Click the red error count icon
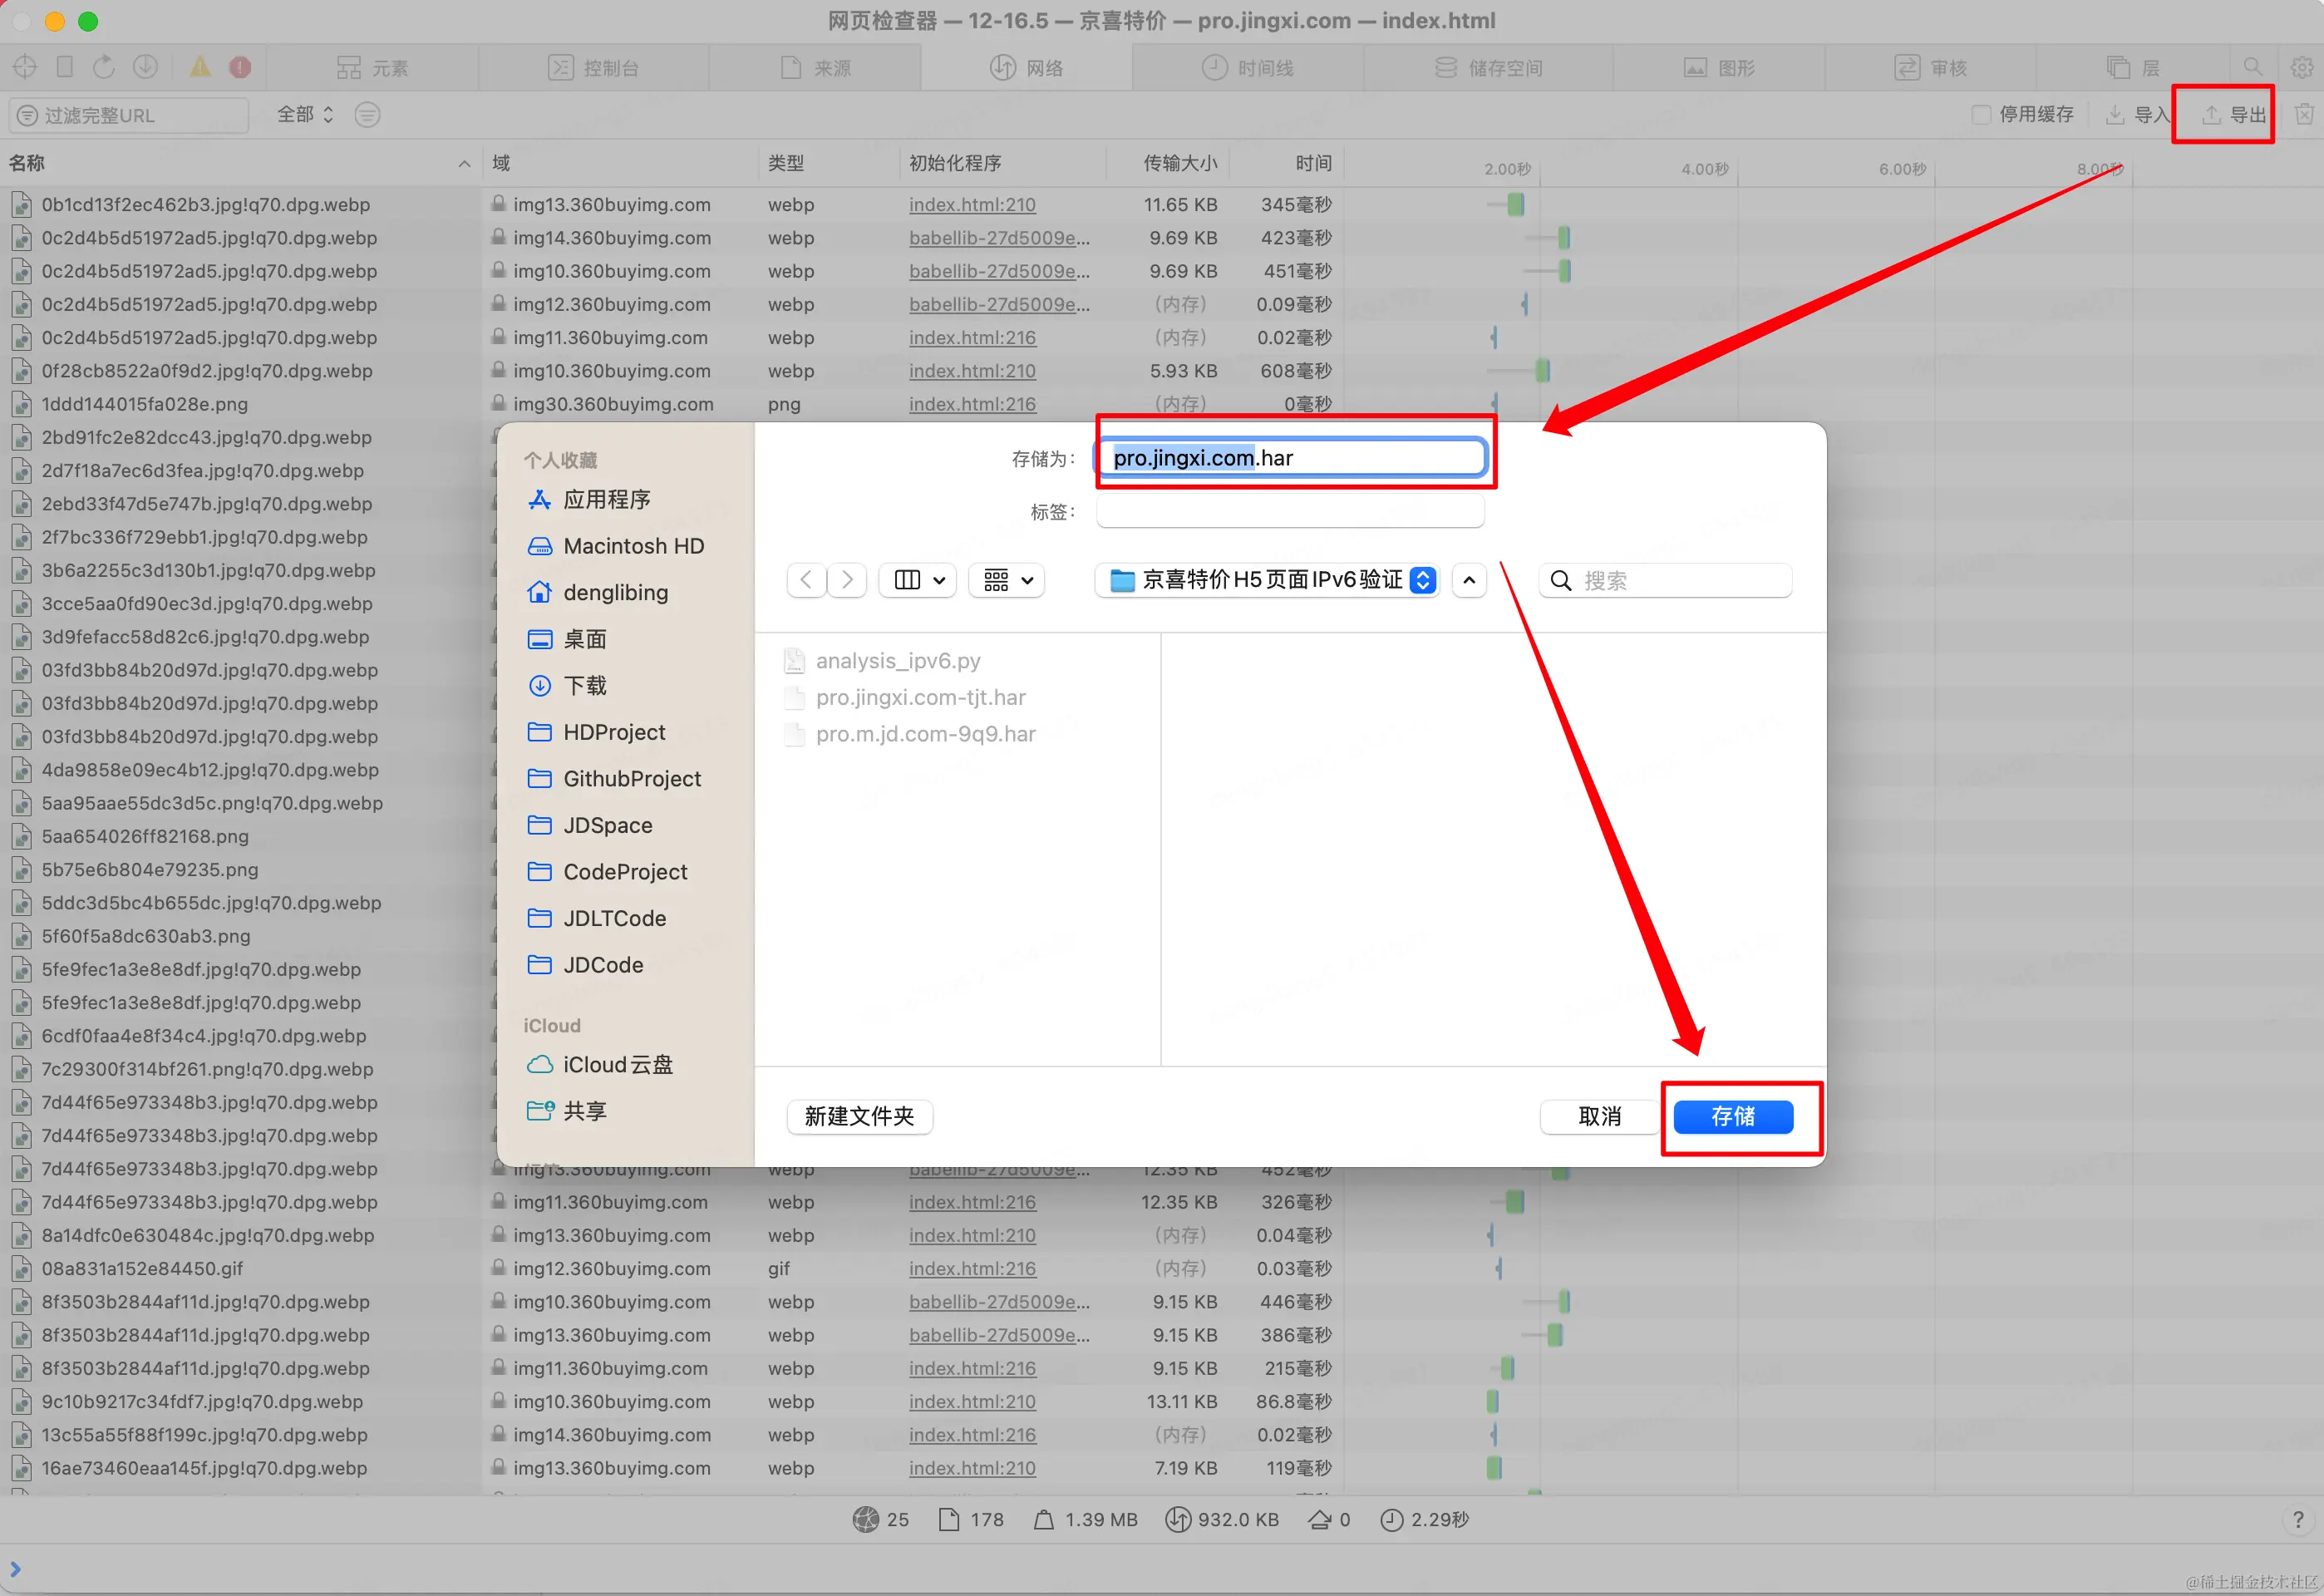Viewport: 2324px width, 1596px height. point(240,67)
